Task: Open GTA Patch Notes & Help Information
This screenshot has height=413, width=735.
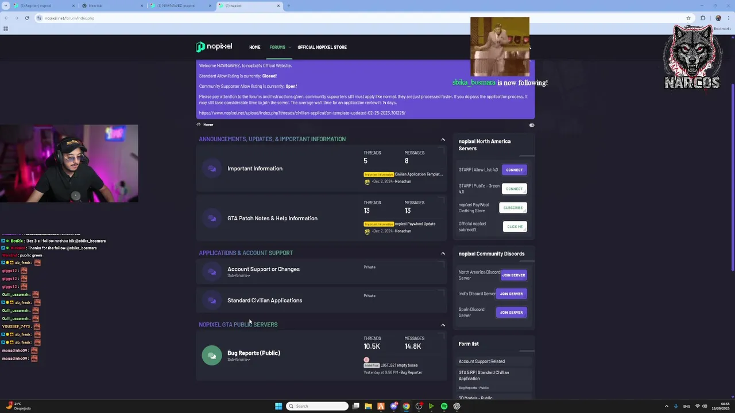Action: 272,218
